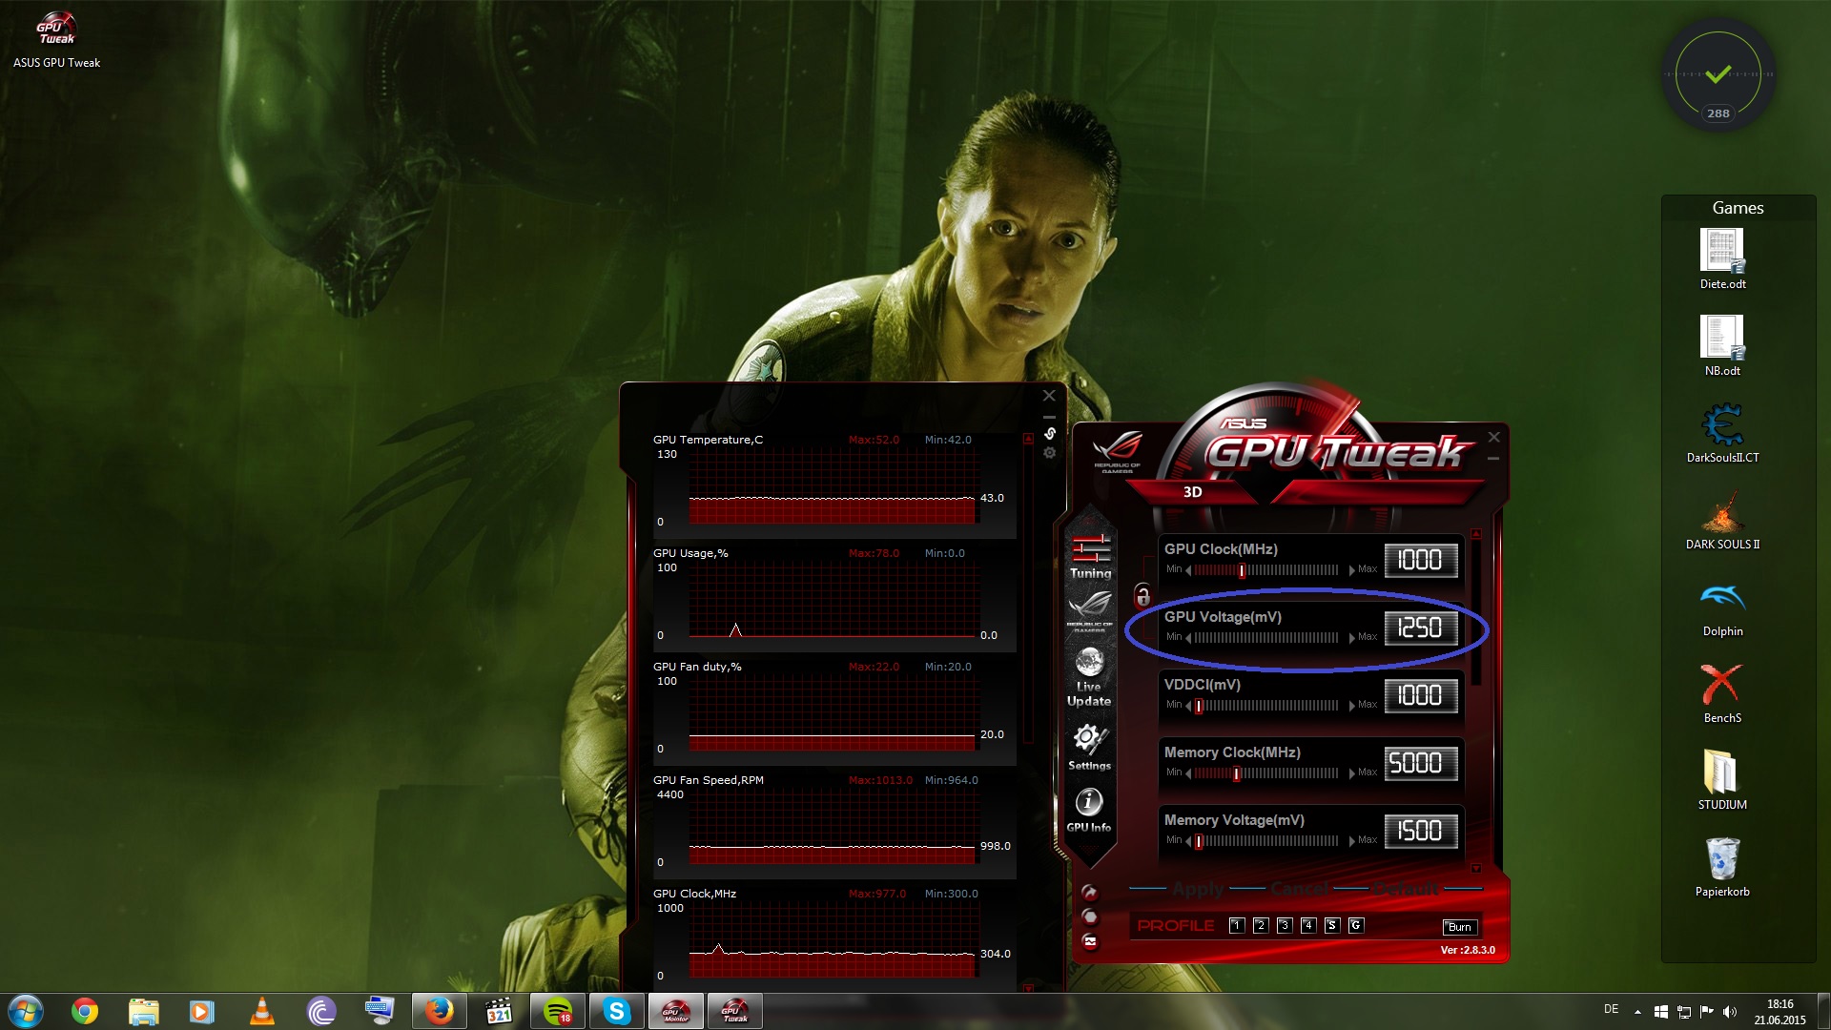1831x1030 pixels.
Task: Click the link chain icon in monitor window
Action: click(x=1049, y=433)
